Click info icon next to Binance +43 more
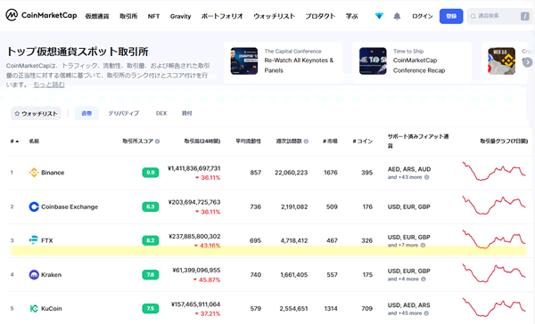 pos(426,177)
